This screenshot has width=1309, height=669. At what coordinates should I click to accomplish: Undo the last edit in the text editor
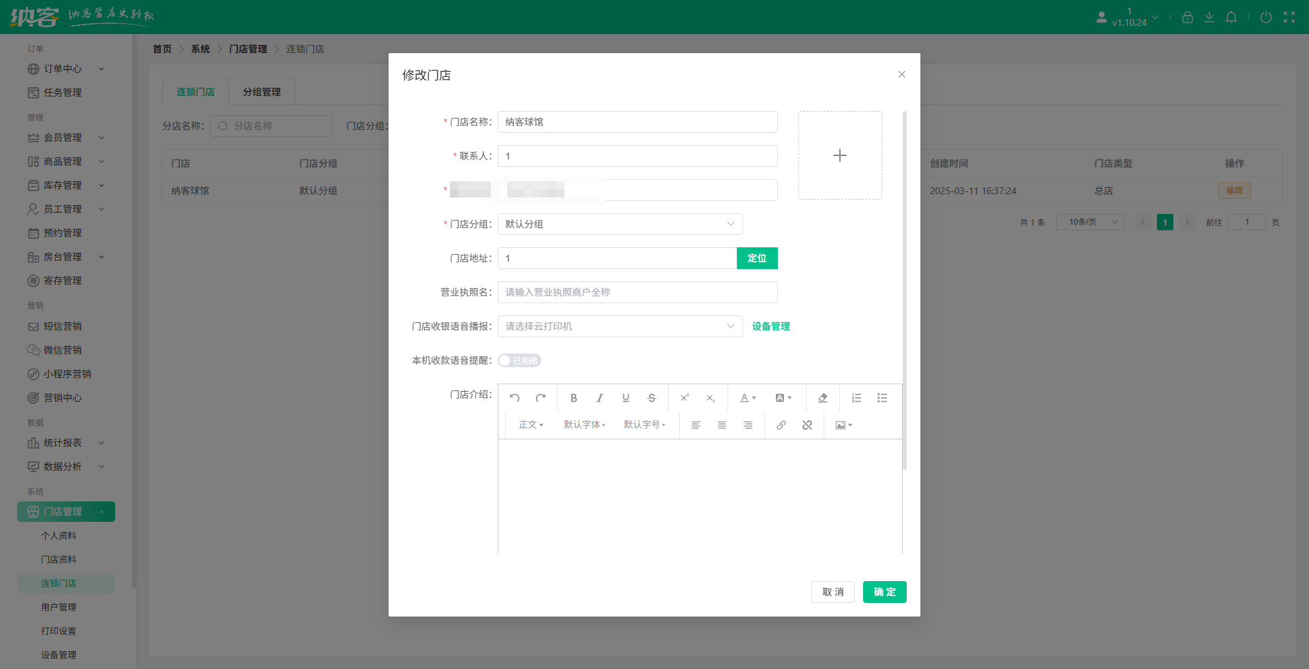tap(515, 398)
